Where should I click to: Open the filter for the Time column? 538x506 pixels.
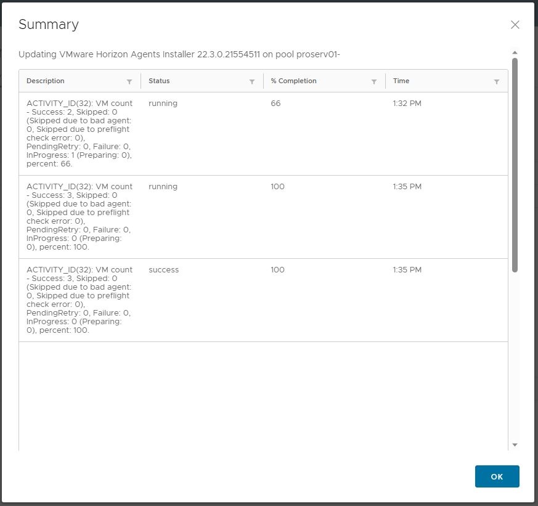[497, 81]
